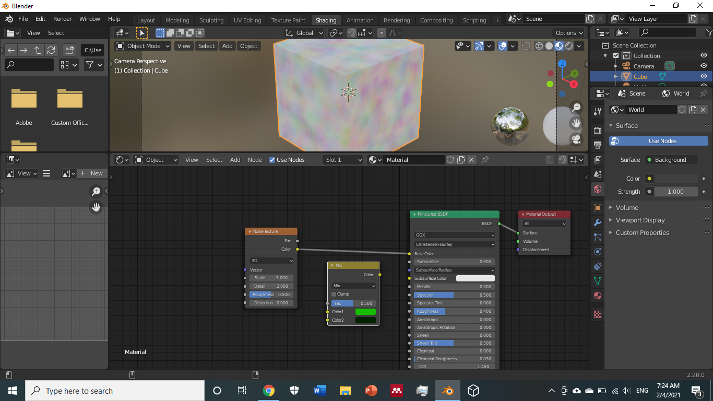Go to parent directory arrow

(38, 51)
